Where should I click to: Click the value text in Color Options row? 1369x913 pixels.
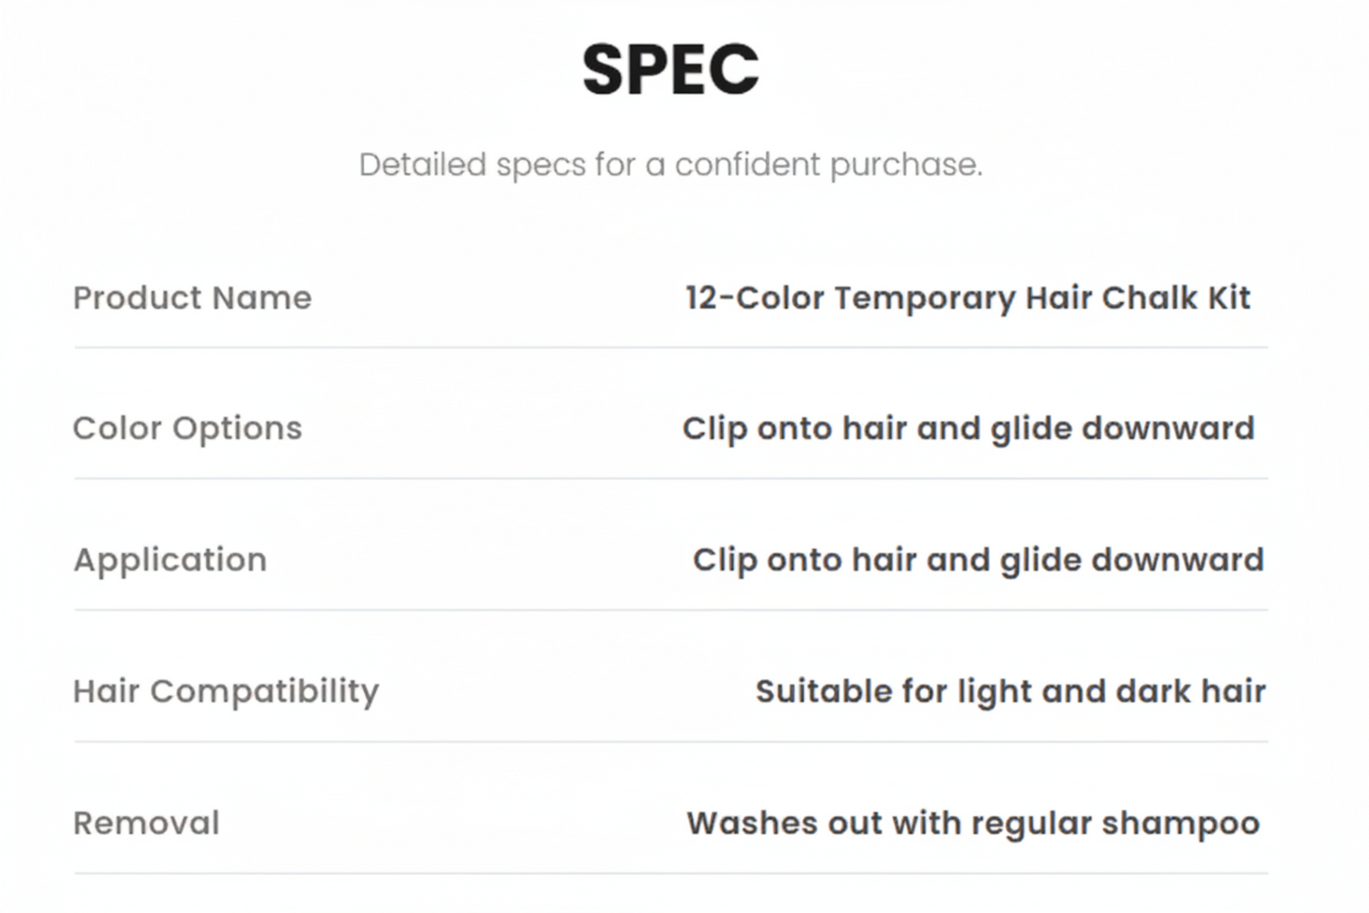[968, 429]
